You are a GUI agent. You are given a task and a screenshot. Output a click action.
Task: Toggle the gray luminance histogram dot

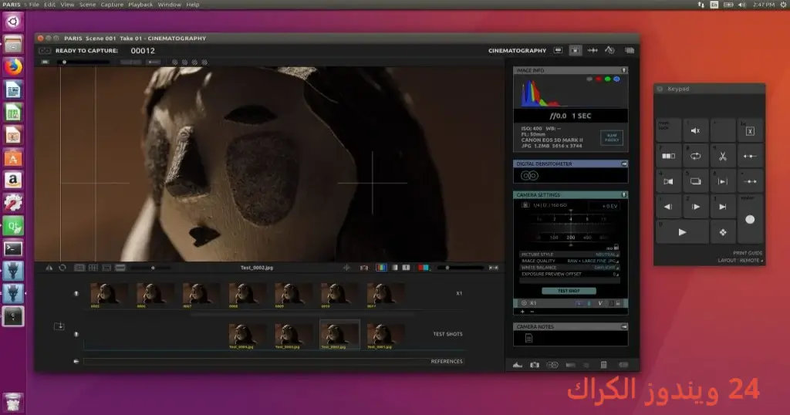point(589,79)
